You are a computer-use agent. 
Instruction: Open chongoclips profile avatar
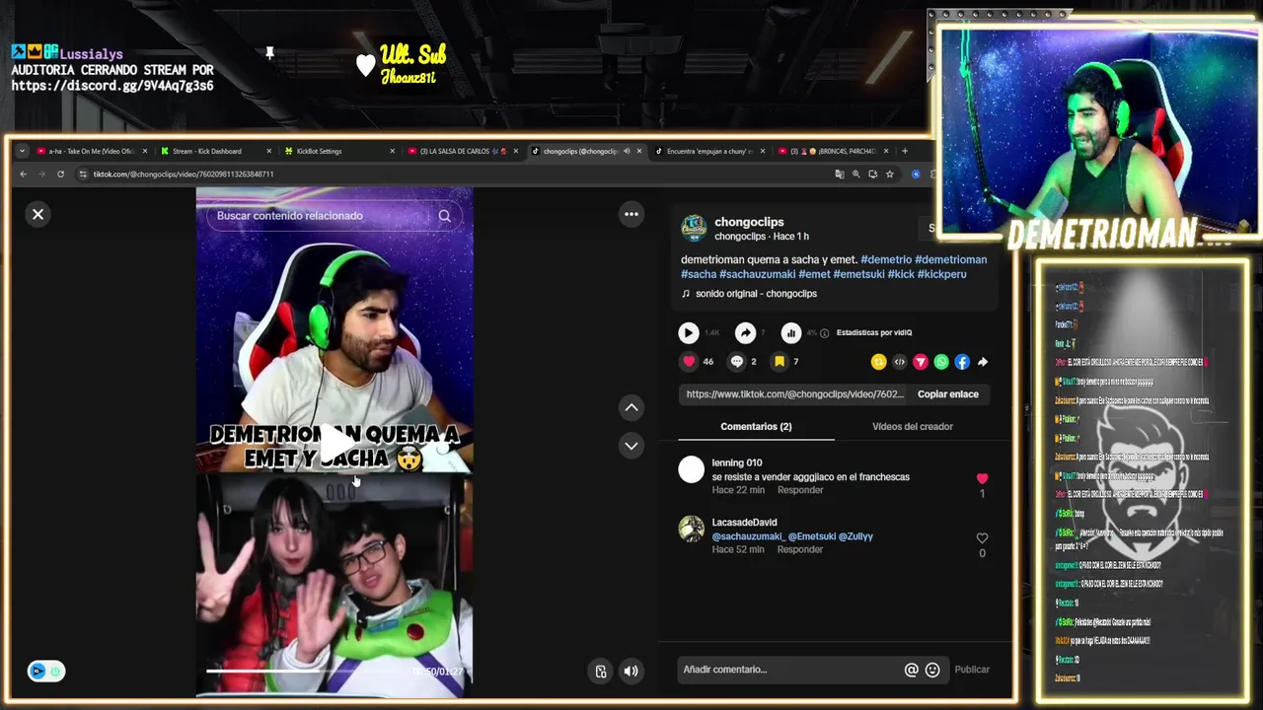[x=694, y=228]
